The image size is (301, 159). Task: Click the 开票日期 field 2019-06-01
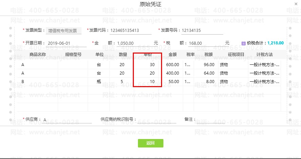66,43
